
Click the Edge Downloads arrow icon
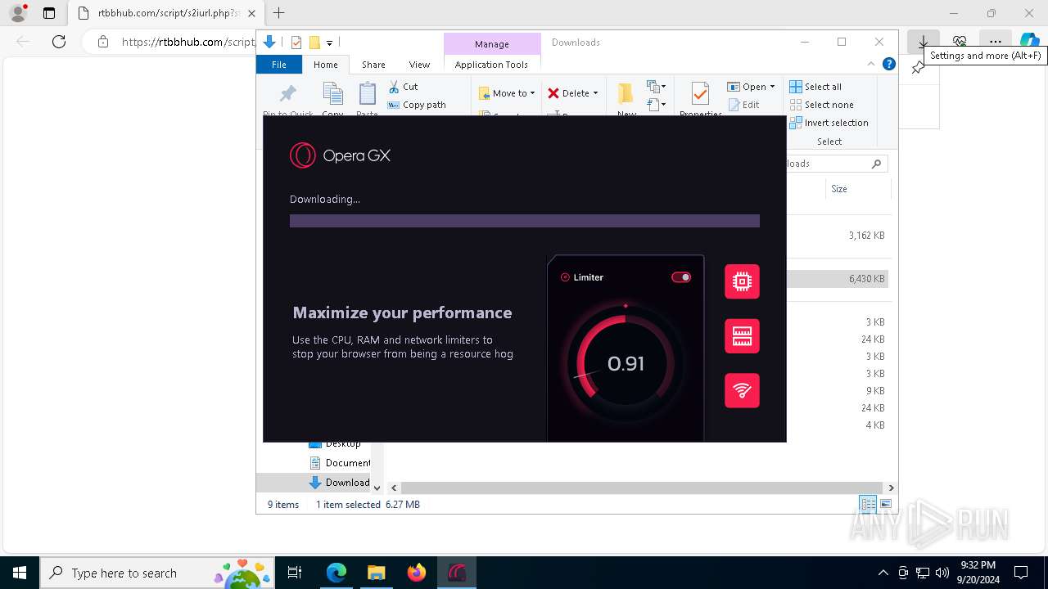924,42
